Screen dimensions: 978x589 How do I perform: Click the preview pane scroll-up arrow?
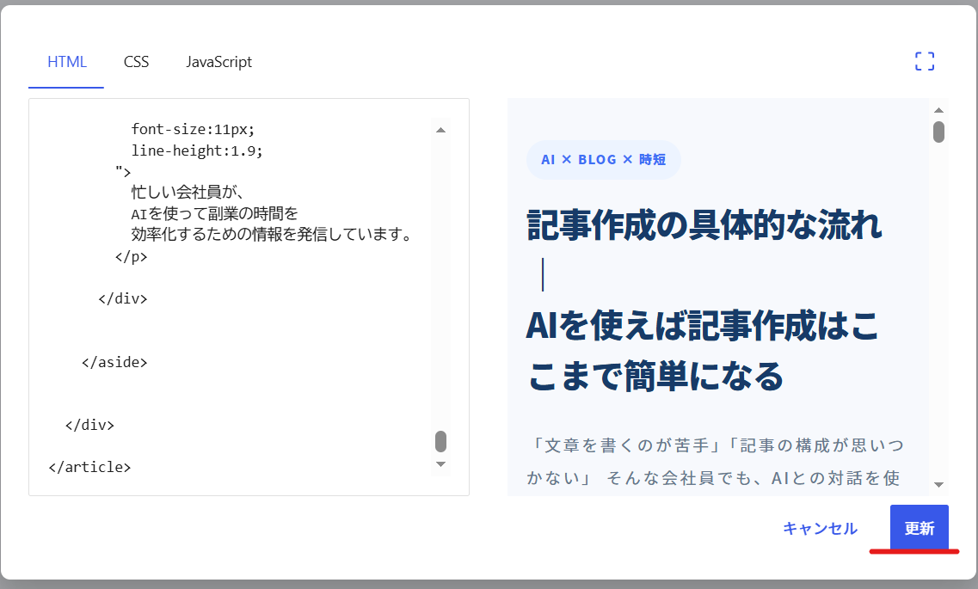click(938, 110)
